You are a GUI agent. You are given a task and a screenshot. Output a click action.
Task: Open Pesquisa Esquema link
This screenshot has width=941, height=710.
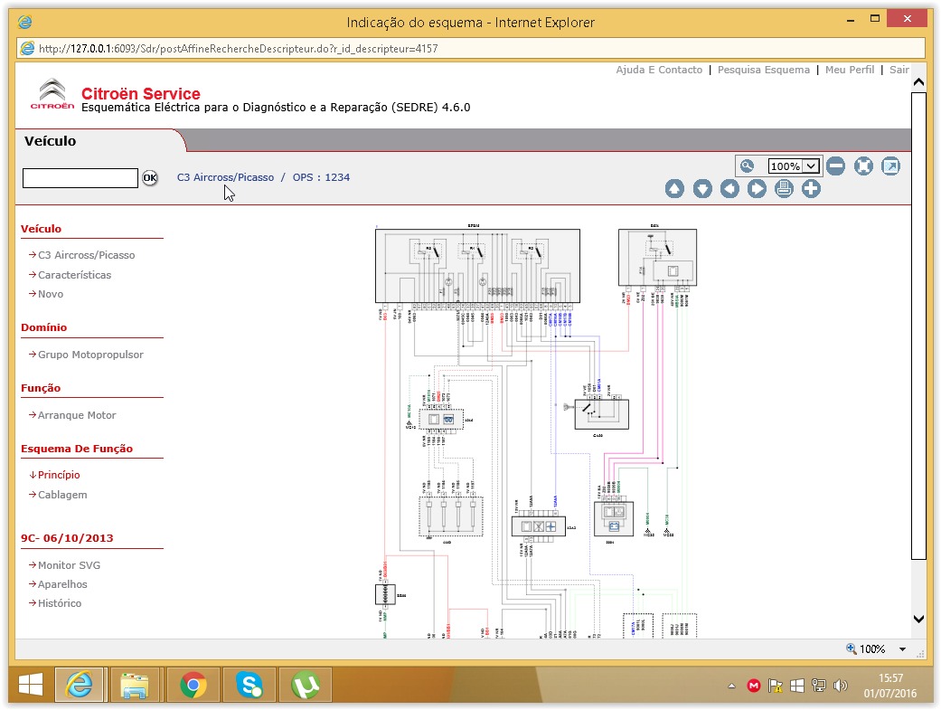[x=763, y=70]
